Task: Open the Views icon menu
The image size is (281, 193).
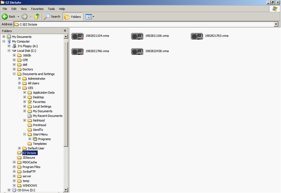Action: pyautogui.click(x=90, y=17)
